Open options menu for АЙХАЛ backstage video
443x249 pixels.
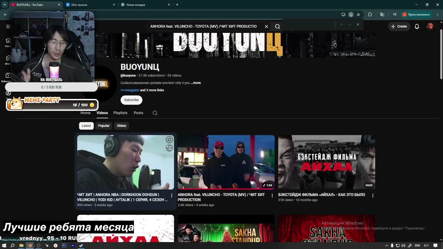pos(373,196)
